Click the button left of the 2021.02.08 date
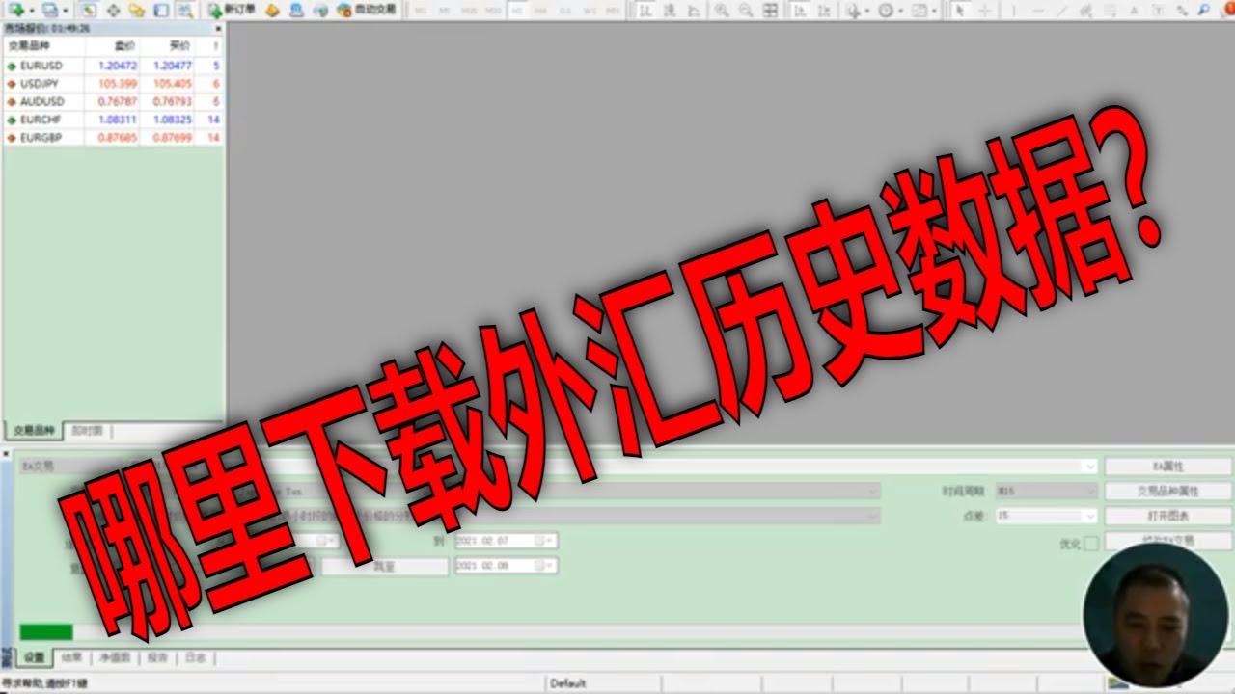The width and height of the screenshot is (1235, 694). click(384, 567)
